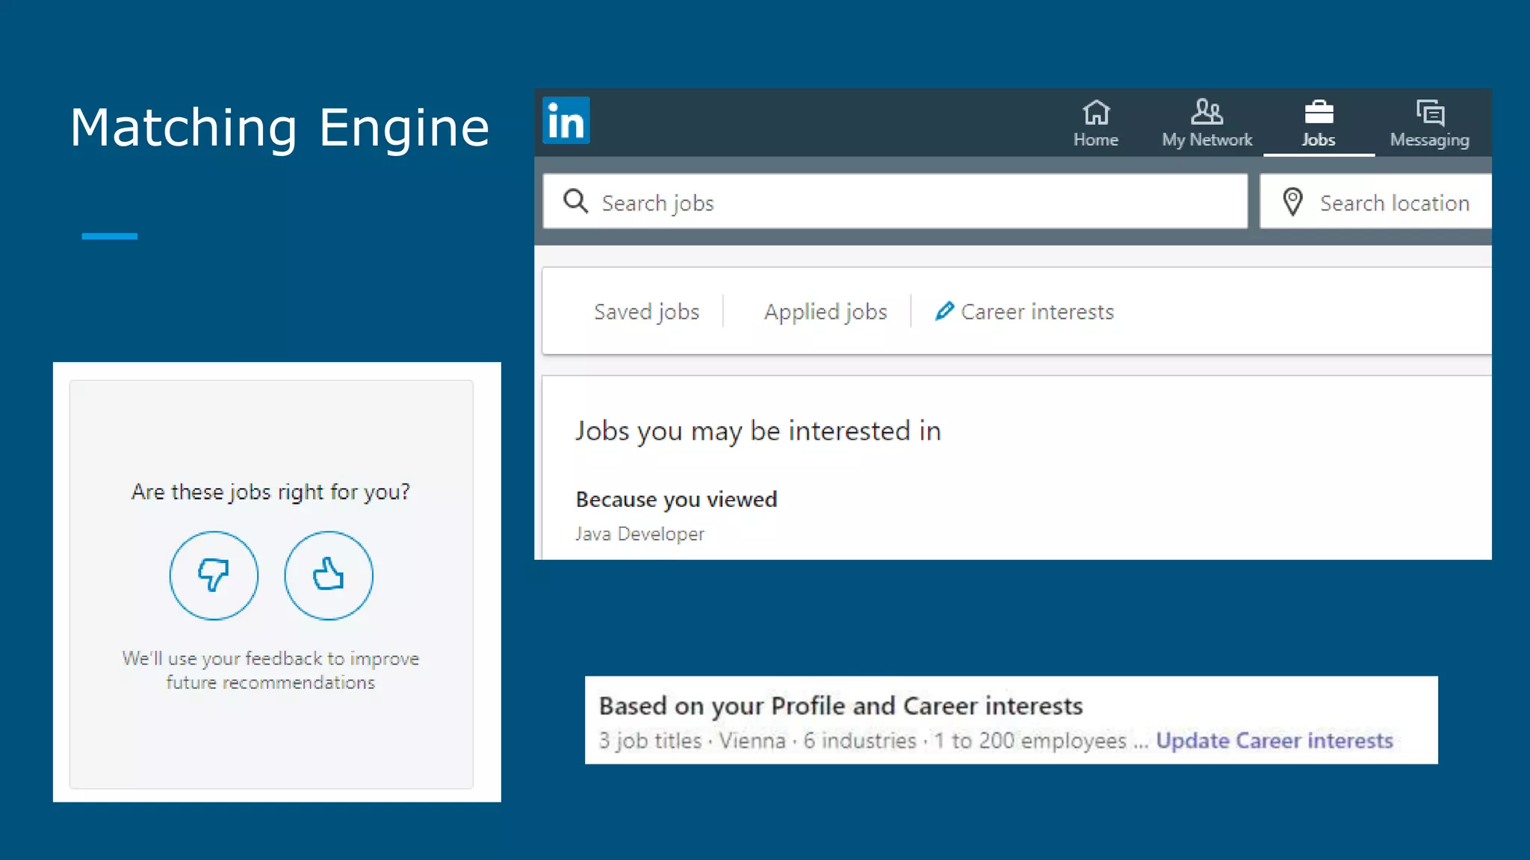Open the Applied jobs tab

pyautogui.click(x=825, y=311)
